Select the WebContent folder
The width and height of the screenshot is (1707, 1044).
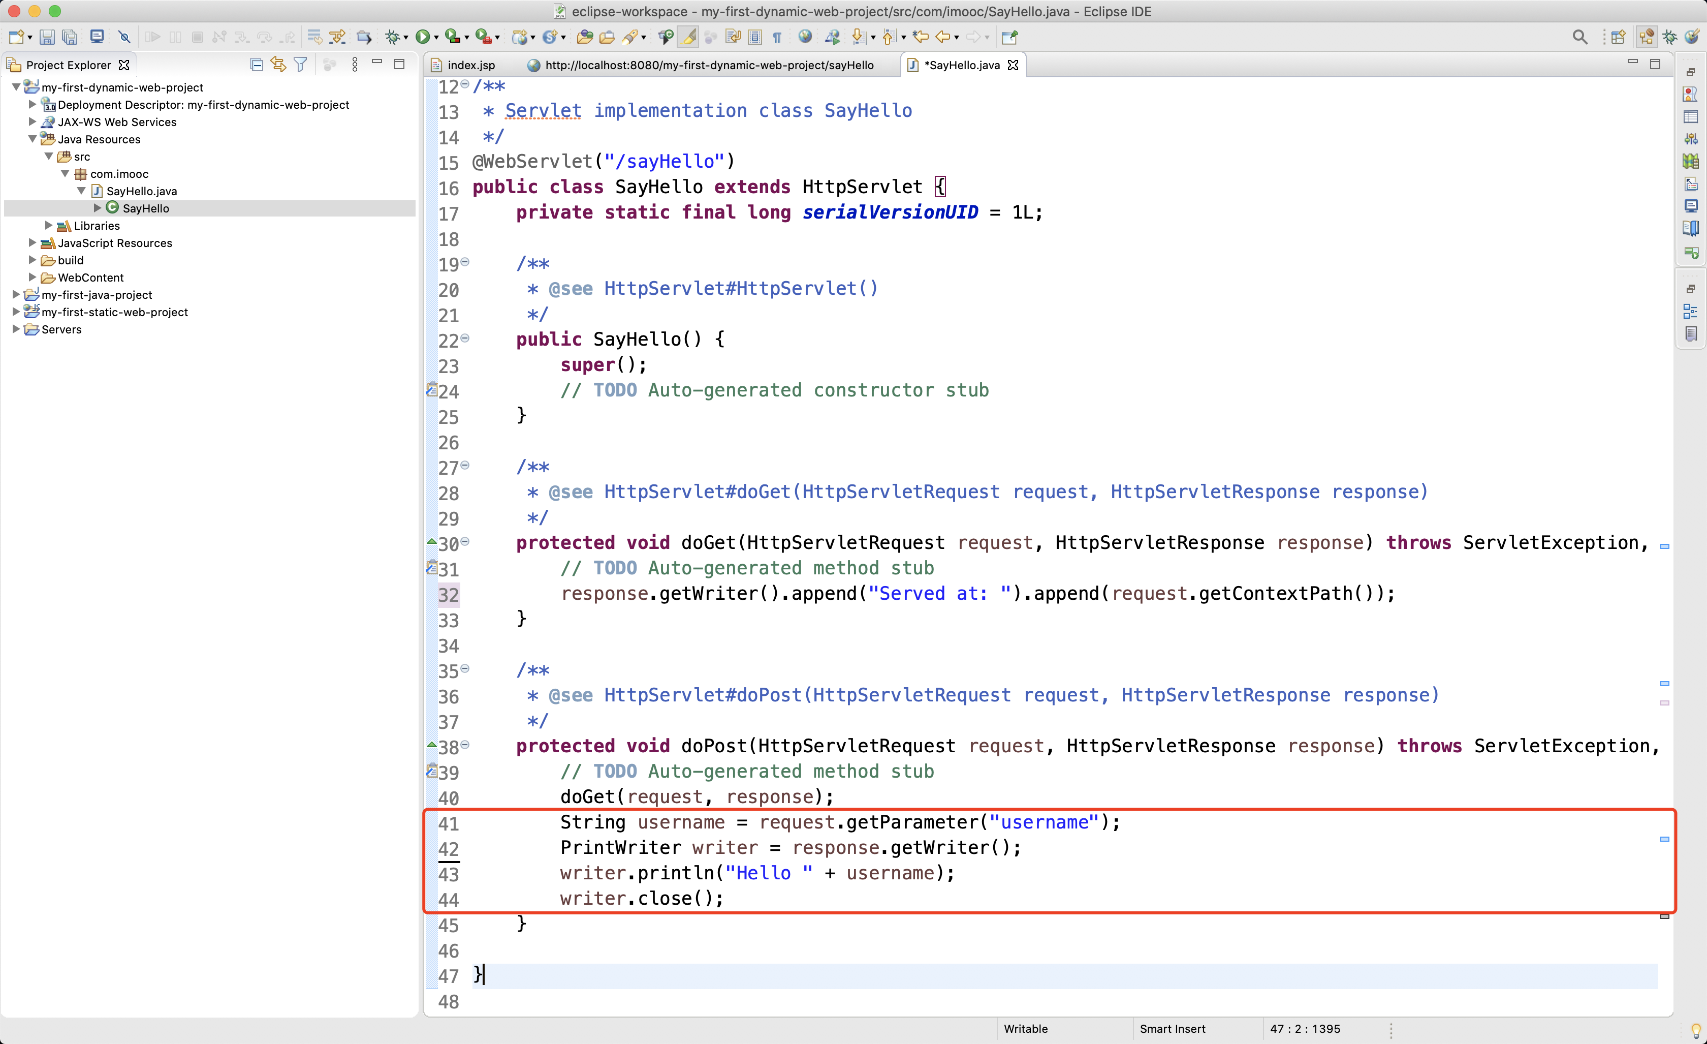(82, 278)
